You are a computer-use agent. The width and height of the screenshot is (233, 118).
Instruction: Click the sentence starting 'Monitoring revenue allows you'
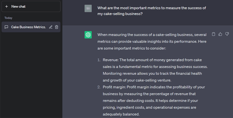(x=152, y=77)
